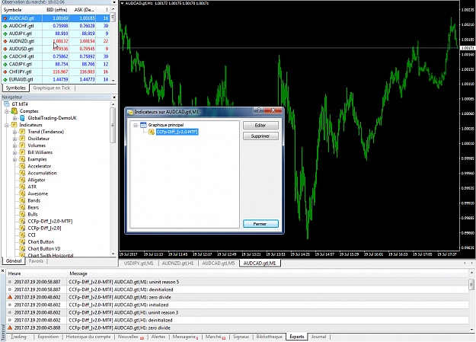Screen dimensions: 476x342
Task: Open the Trading terminal tab
Action: (x=18, y=337)
